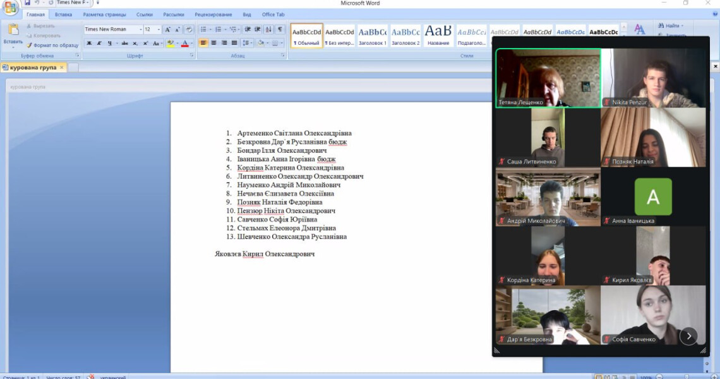Screen dimensions: 720x379
Task: Apply Format Painter (Формат по образцу)
Action: coord(52,45)
